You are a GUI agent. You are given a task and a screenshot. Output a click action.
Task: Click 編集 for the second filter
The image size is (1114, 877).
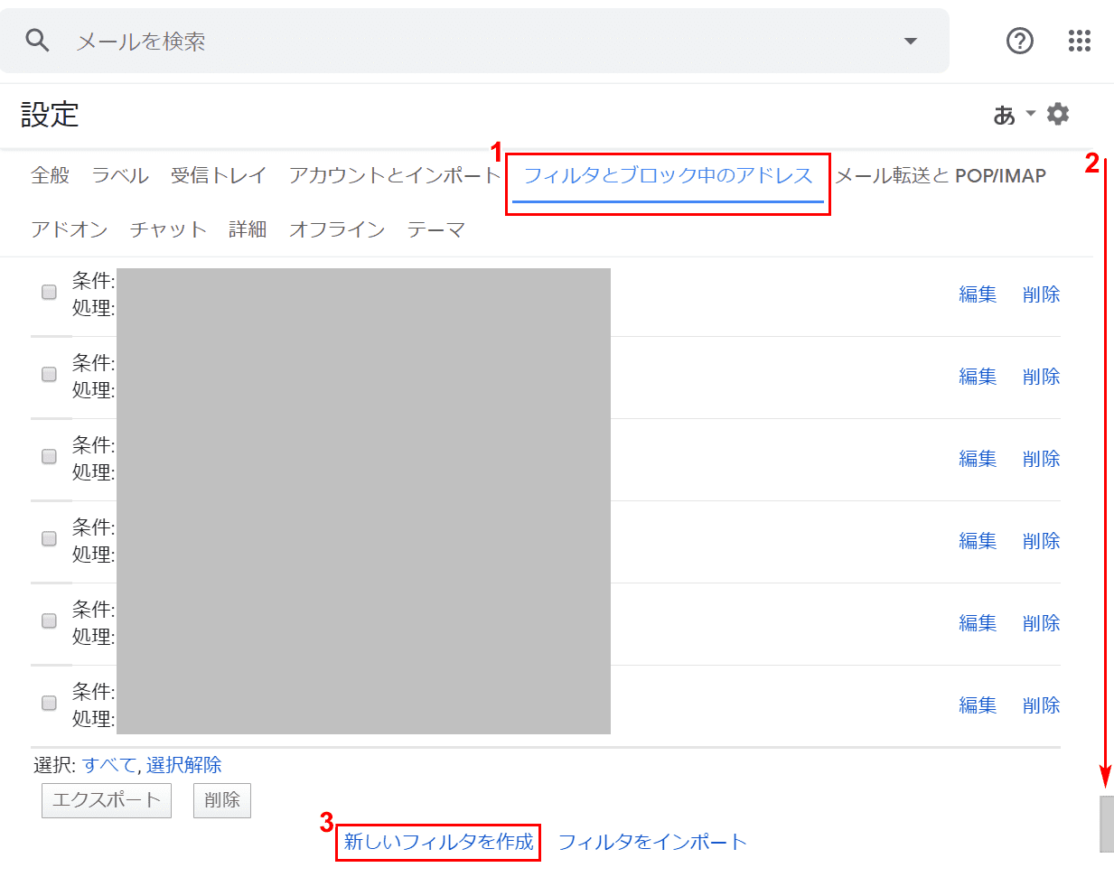(x=978, y=377)
